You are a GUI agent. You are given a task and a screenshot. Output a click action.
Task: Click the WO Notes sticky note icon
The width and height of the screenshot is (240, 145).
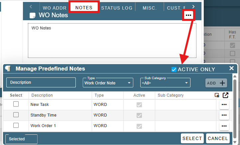pyautogui.click(x=33, y=16)
